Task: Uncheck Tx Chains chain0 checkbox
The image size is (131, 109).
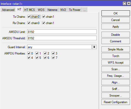Action: [x=29, y=16]
